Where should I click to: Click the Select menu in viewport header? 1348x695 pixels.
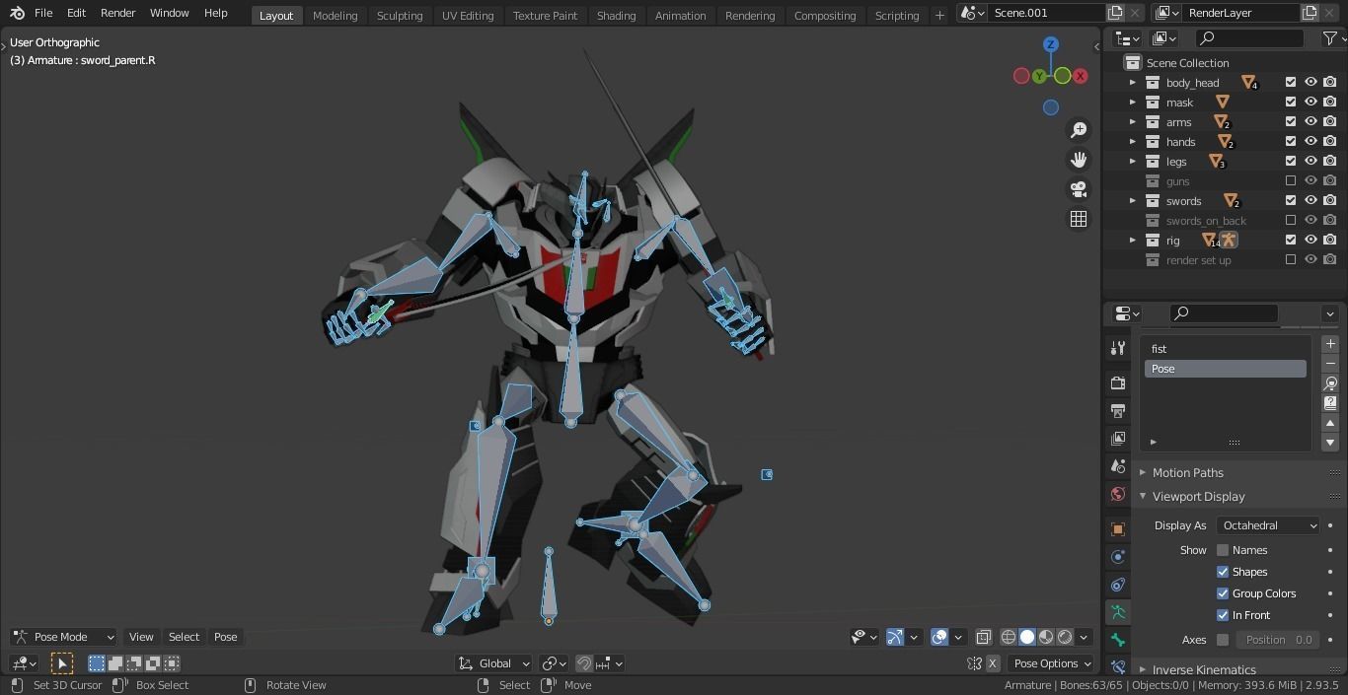tap(184, 637)
